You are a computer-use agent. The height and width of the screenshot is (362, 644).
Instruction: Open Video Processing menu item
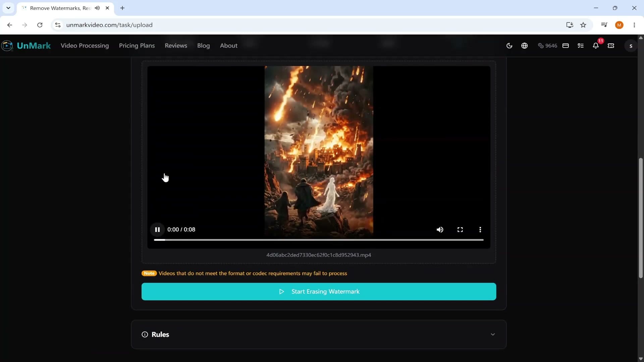85,46
